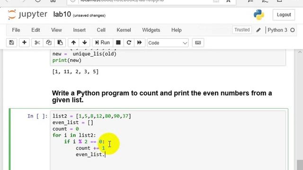The image size is (303, 170).
Task: Click the kernel idle circle indicator
Action: 293,30
